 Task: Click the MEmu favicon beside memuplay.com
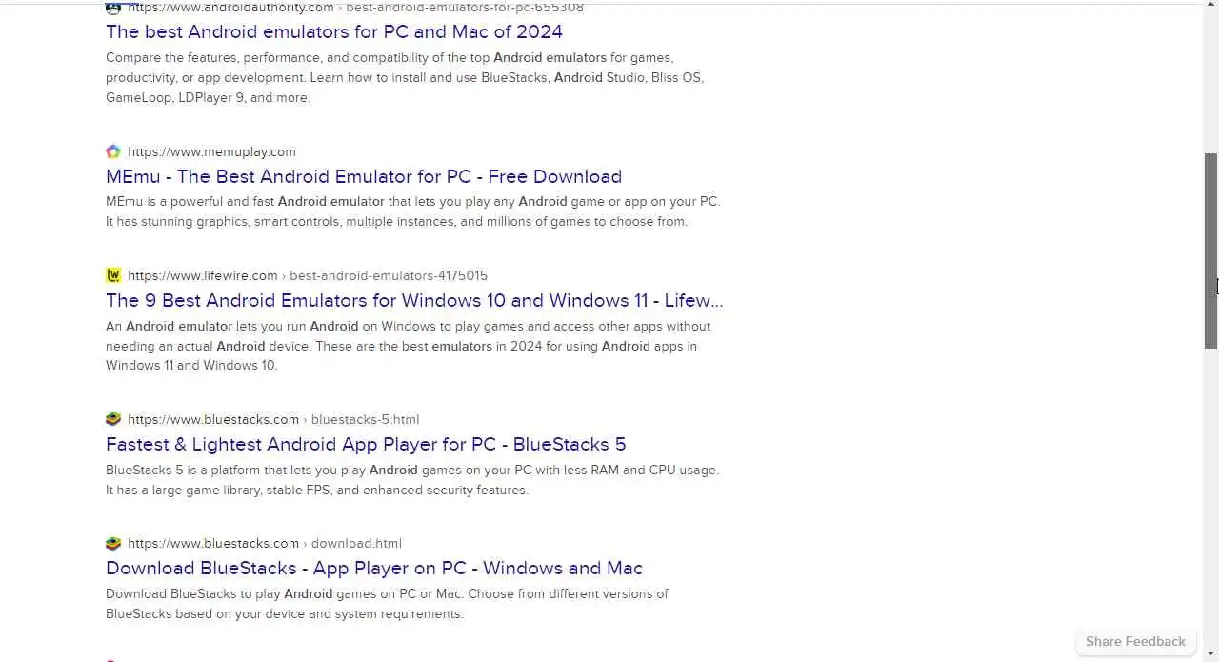[113, 151]
